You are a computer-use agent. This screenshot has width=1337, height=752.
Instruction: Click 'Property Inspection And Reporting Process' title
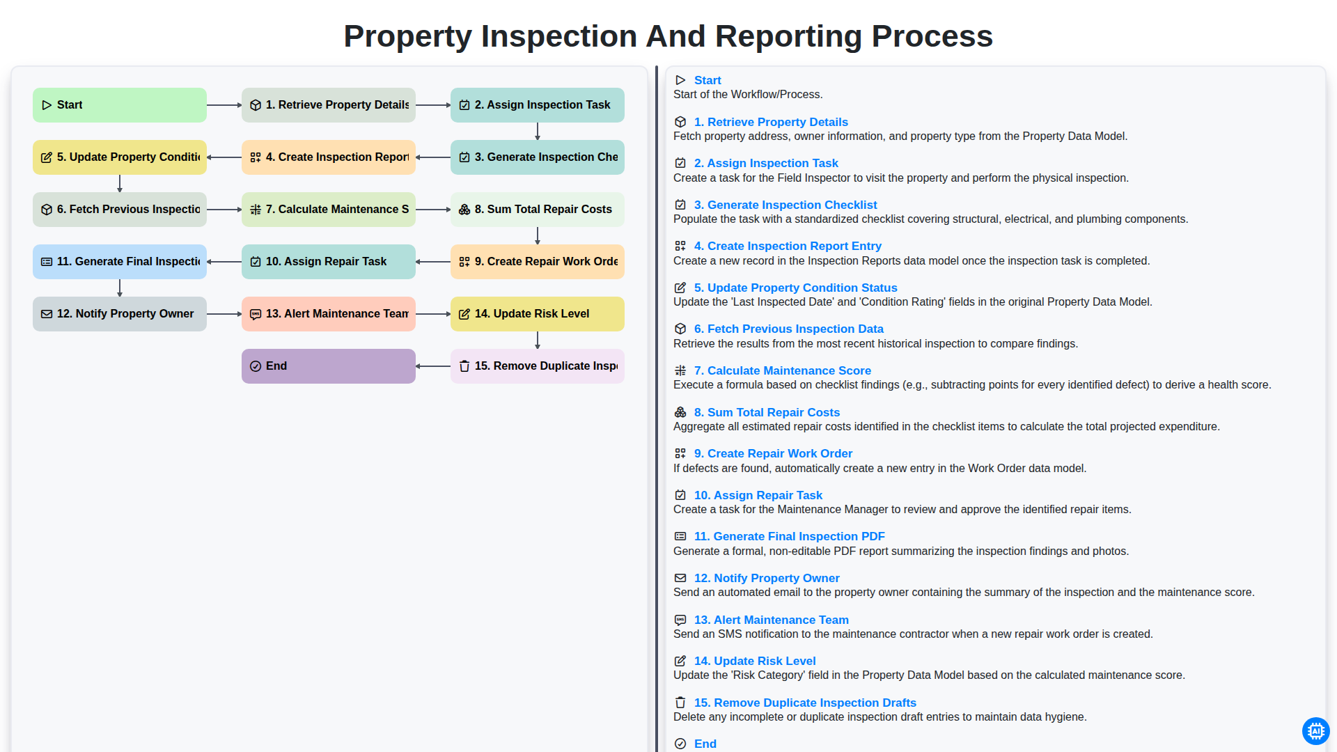668,36
